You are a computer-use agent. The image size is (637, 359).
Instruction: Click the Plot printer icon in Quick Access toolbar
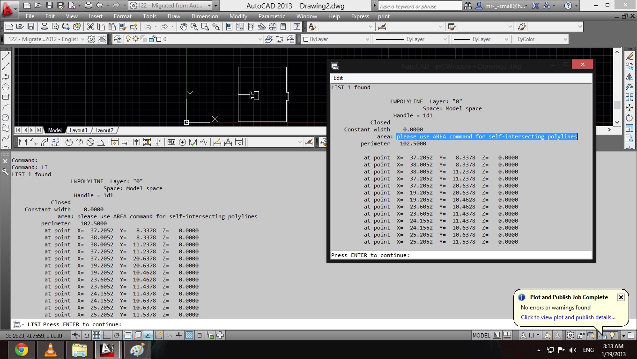[88, 6]
